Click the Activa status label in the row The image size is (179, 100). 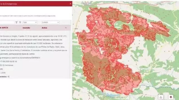tap(44, 28)
